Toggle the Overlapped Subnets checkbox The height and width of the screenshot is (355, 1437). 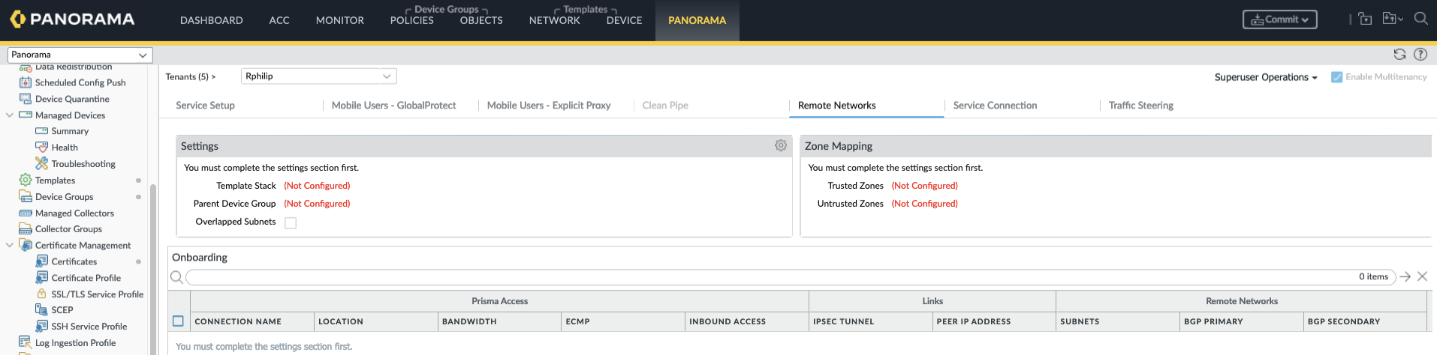tap(291, 222)
